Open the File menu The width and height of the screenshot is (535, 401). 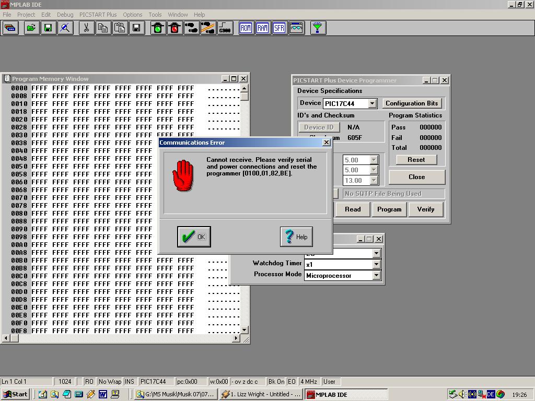coord(7,15)
